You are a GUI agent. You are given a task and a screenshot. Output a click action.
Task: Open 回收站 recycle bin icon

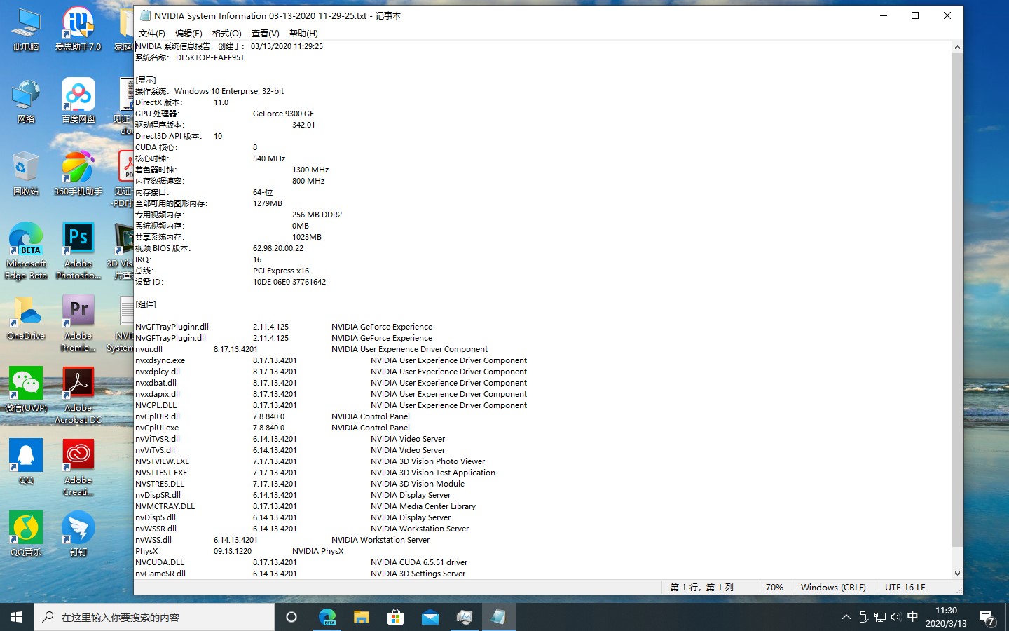(x=26, y=174)
